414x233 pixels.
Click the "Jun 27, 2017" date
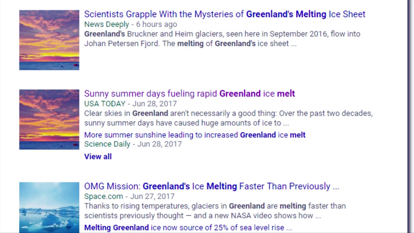pos(152,196)
